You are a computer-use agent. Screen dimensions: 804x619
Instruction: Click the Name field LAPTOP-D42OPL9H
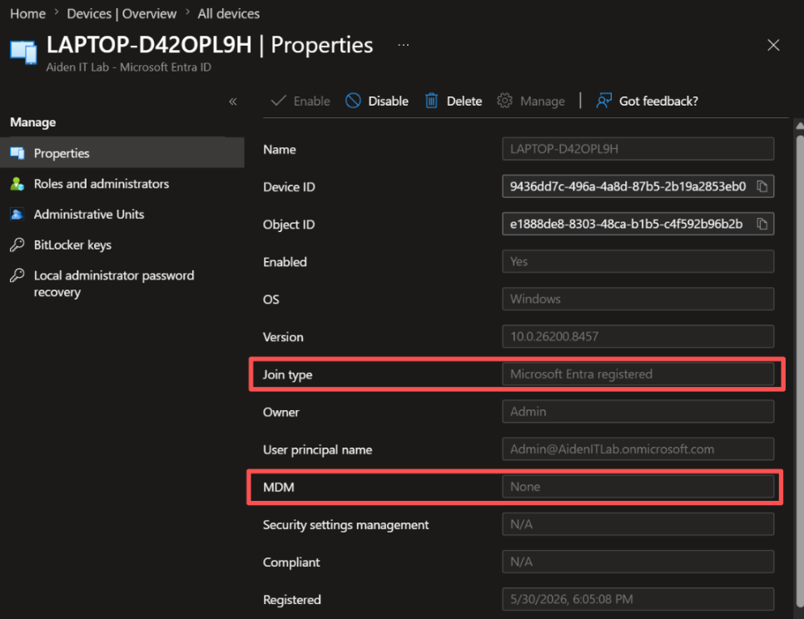point(638,149)
